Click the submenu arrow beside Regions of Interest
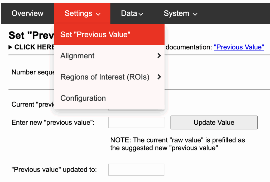Screen dimensions: 270x182 (159, 77)
